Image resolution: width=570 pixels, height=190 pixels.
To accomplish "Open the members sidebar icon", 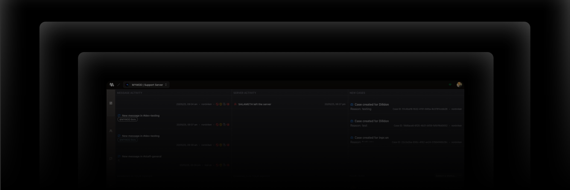I will pos(111,131).
